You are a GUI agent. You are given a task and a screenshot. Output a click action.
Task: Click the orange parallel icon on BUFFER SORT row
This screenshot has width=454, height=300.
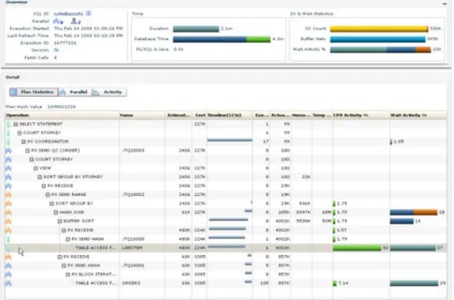[8, 221]
